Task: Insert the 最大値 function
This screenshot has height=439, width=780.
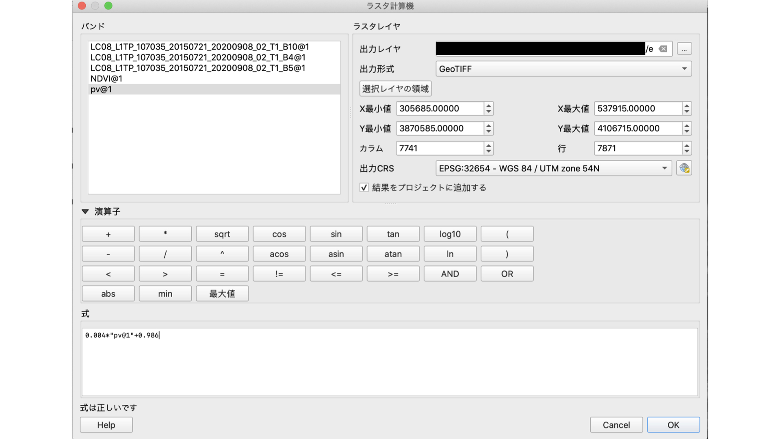Action: [222, 294]
